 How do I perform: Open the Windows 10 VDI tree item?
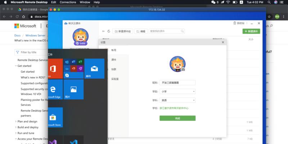31,94
